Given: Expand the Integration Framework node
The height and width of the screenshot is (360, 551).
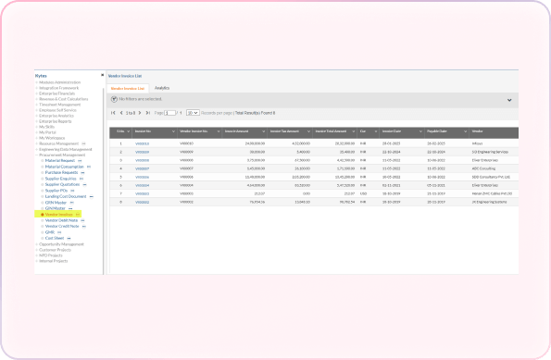Looking at the screenshot, I should click(x=36, y=88).
